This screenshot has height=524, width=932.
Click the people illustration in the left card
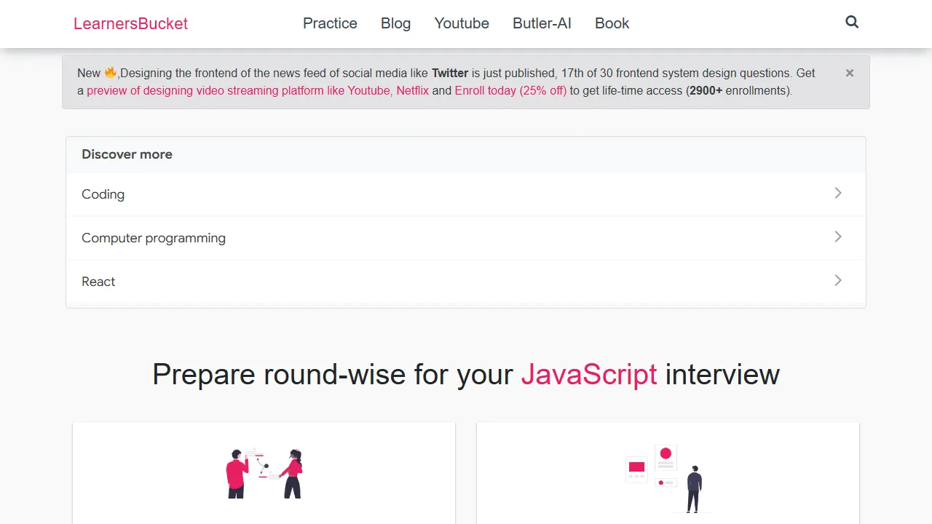[264, 473]
